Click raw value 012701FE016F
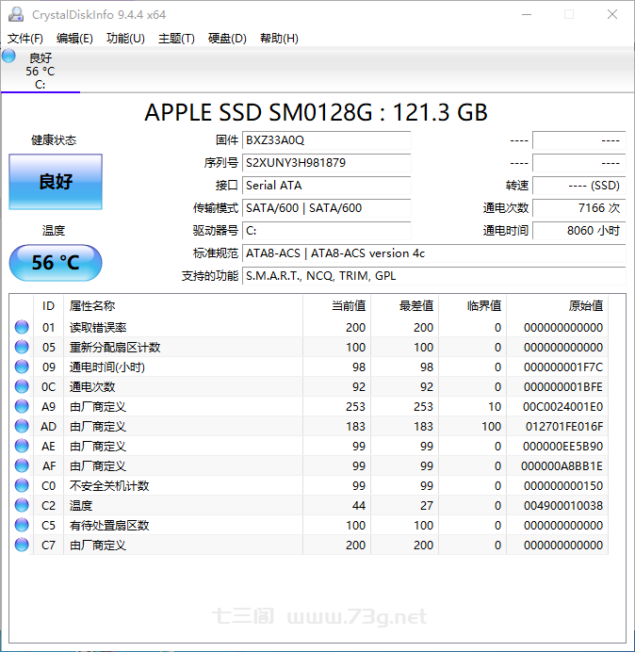The image size is (635, 652). coord(564,426)
